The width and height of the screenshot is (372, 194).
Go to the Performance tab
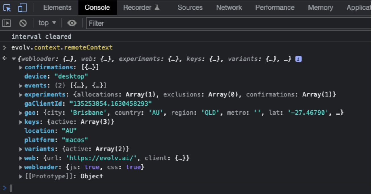[275, 8]
